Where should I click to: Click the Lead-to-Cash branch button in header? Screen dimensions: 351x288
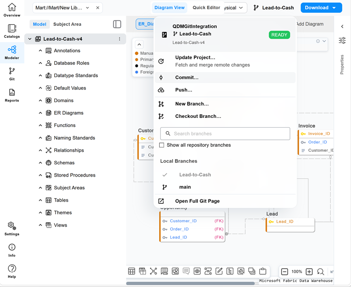pyautogui.click(x=273, y=8)
